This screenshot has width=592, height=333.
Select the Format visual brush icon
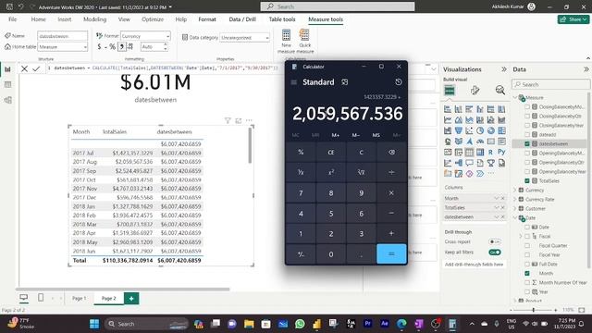coord(475,90)
